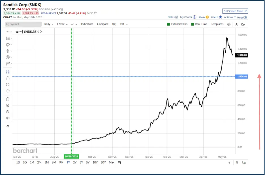265x175 pixels.
Task: Undo the last chart action
Action: pos(8,85)
